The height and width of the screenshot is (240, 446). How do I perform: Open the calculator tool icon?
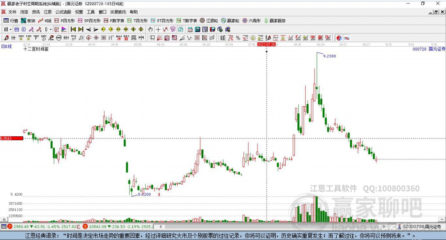tap(197, 29)
